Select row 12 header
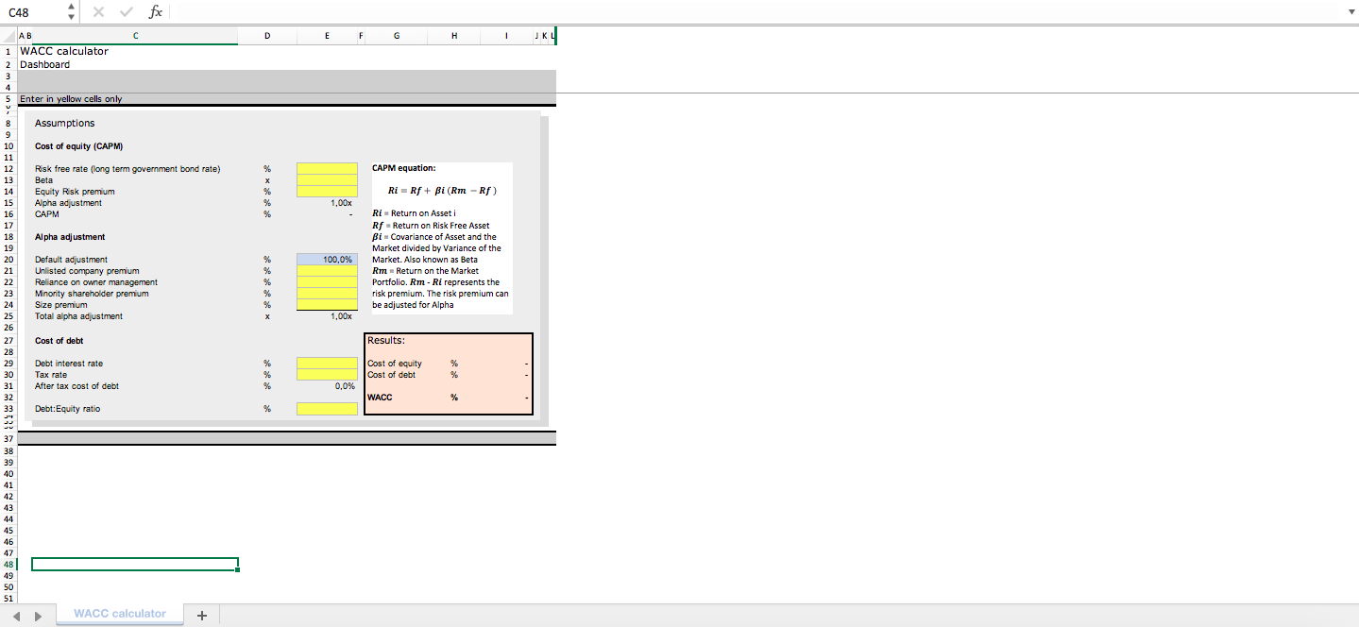Viewport: 1359px width, 627px height. click(8, 168)
